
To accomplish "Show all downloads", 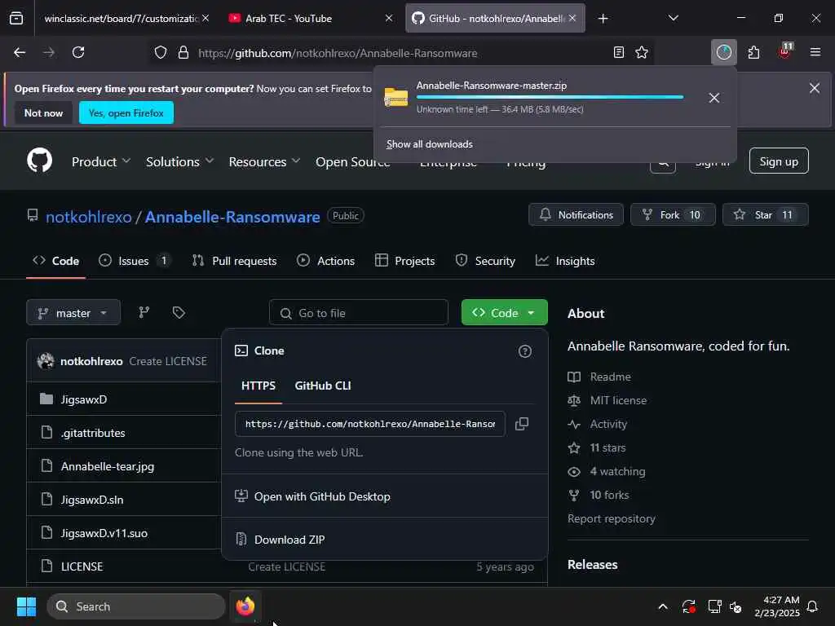I will click(429, 144).
